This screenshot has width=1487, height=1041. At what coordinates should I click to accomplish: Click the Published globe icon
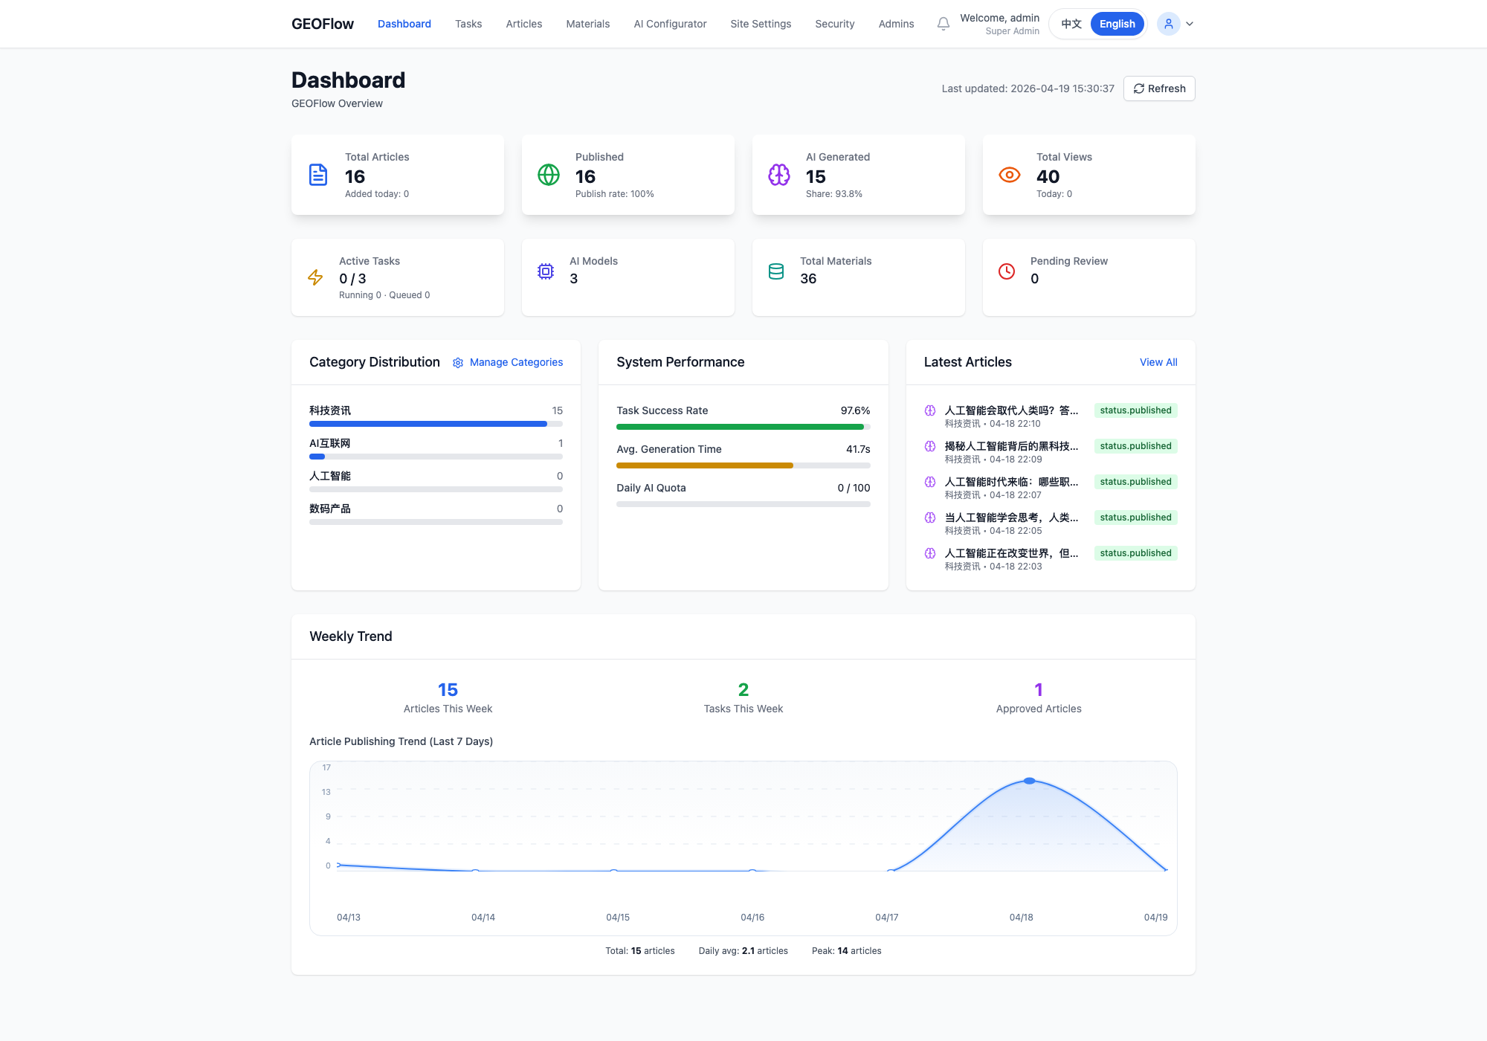pyautogui.click(x=549, y=175)
